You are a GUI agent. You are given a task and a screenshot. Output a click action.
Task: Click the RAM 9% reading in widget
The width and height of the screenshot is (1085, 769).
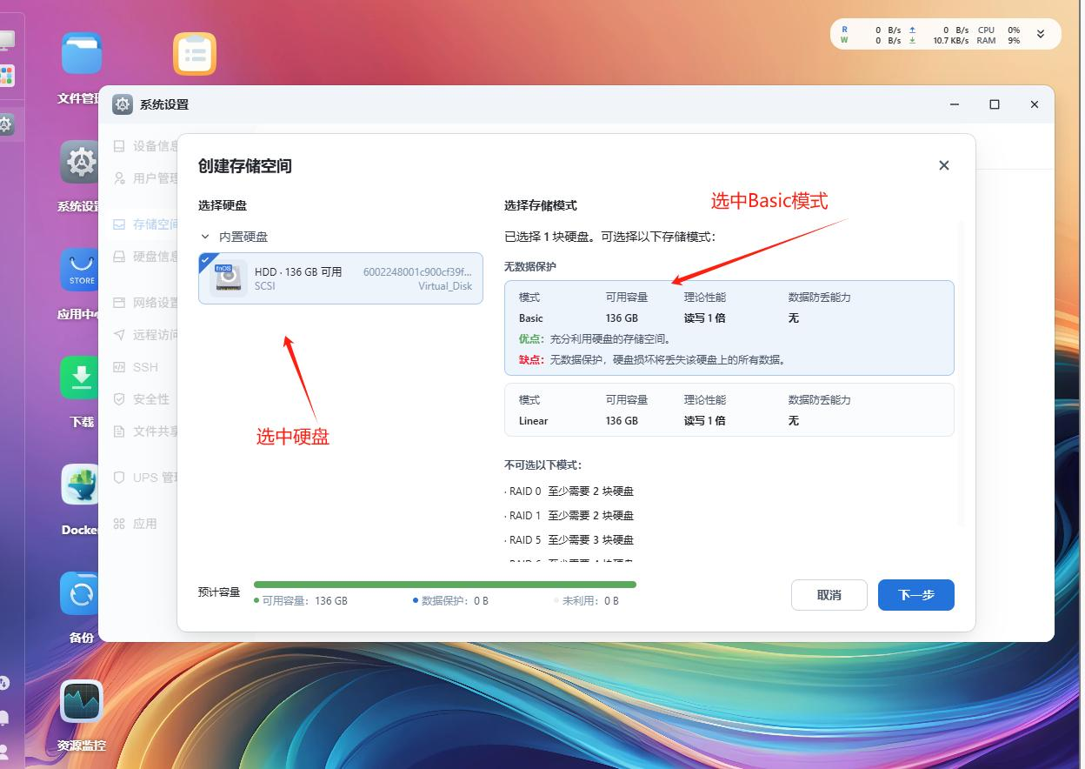pos(998,41)
